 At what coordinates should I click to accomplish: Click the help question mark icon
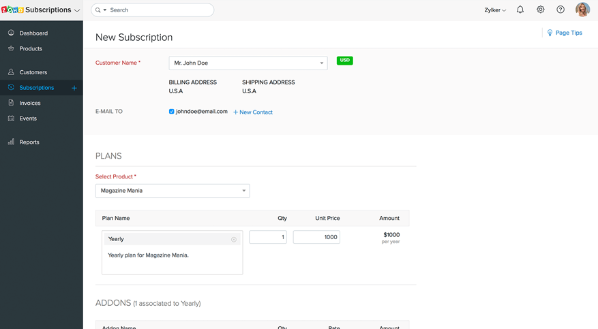click(x=560, y=10)
